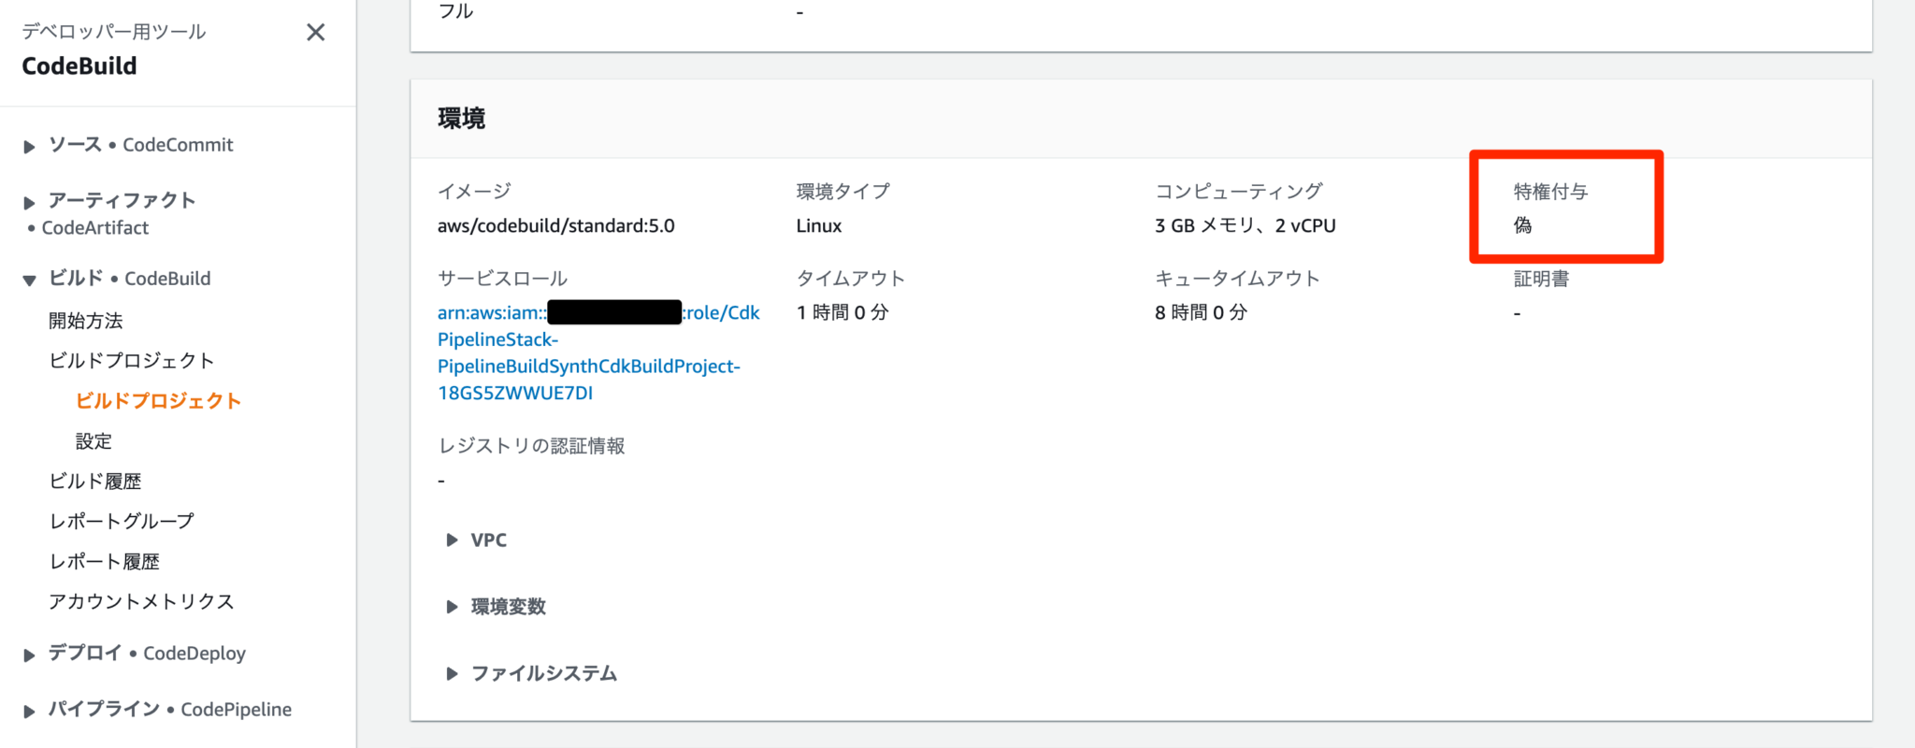Expand the パイプライン CodePipeline section arrow
Image resolution: width=1915 pixels, height=748 pixels.
click(29, 711)
